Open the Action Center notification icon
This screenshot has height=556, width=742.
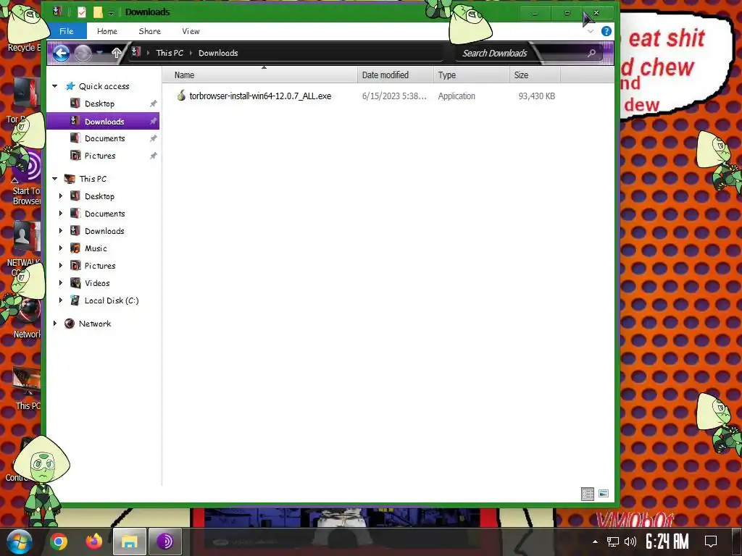point(711,542)
